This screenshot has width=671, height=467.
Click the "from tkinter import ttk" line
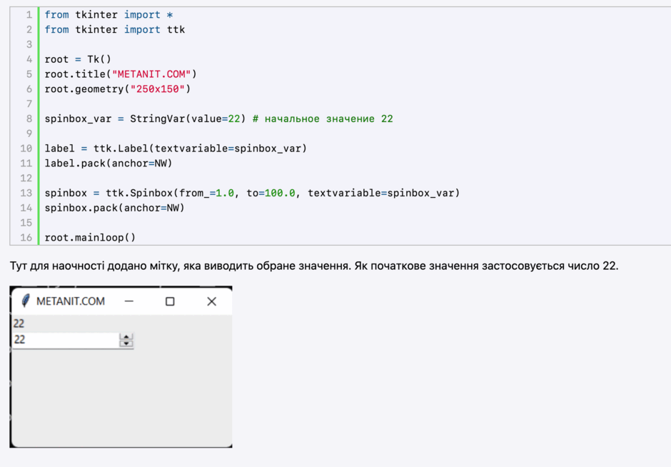click(x=115, y=29)
